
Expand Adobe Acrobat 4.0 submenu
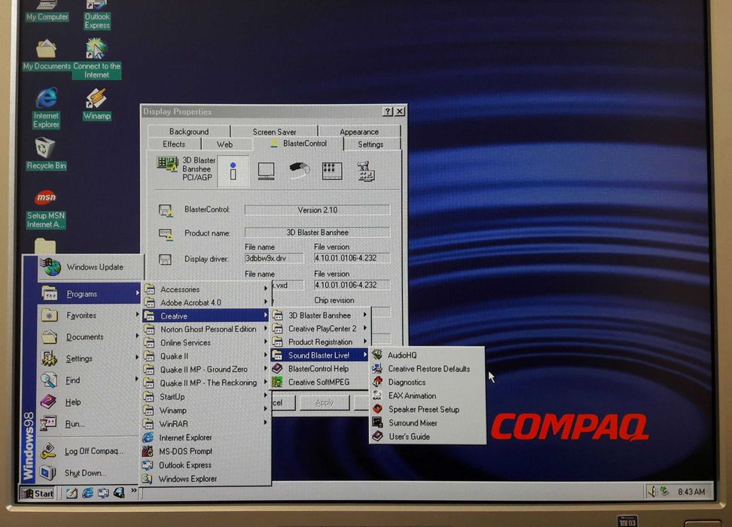click(207, 303)
